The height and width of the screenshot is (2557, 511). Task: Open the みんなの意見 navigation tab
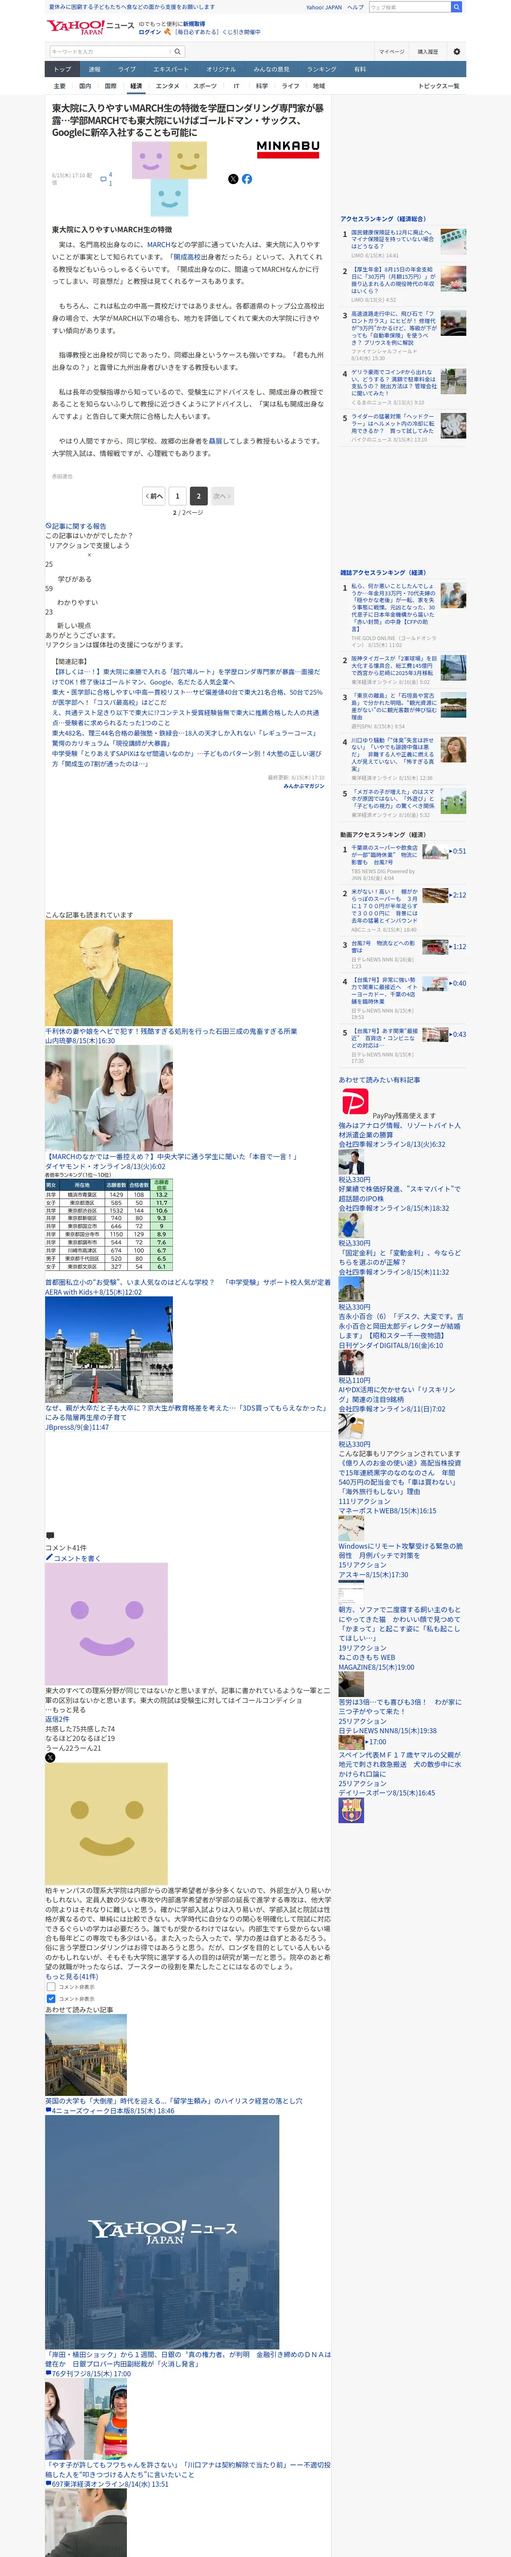(x=272, y=69)
